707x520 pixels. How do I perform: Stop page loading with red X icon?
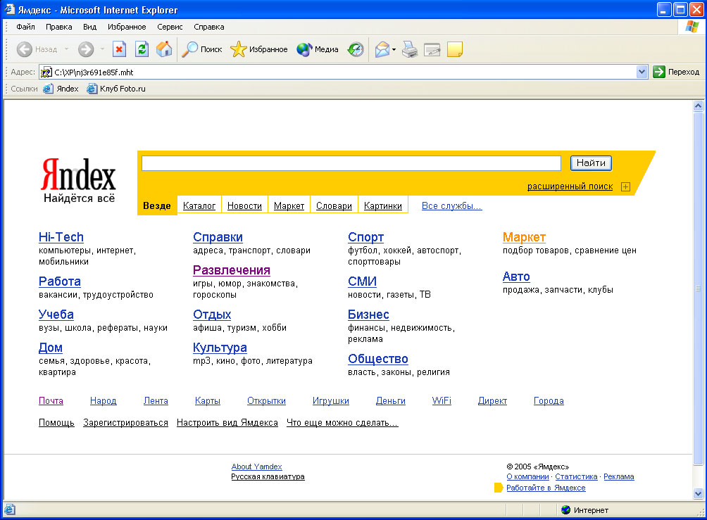(x=119, y=49)
